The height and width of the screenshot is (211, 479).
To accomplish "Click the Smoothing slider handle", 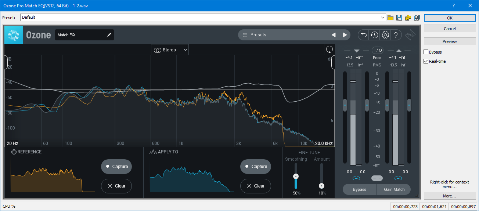I will click(296, 176).
